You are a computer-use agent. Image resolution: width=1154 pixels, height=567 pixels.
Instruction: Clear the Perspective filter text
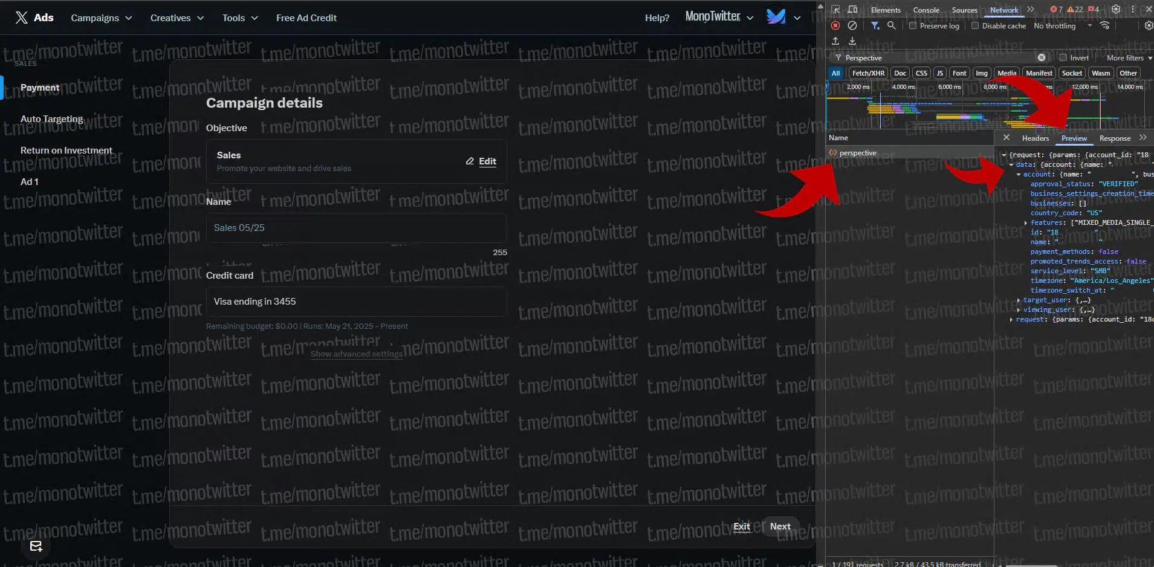[1042, 57]
